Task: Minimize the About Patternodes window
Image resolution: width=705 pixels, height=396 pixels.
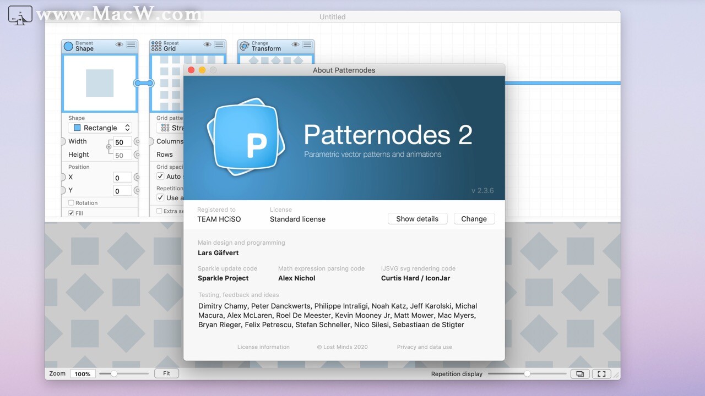Action: click(202, 70)
